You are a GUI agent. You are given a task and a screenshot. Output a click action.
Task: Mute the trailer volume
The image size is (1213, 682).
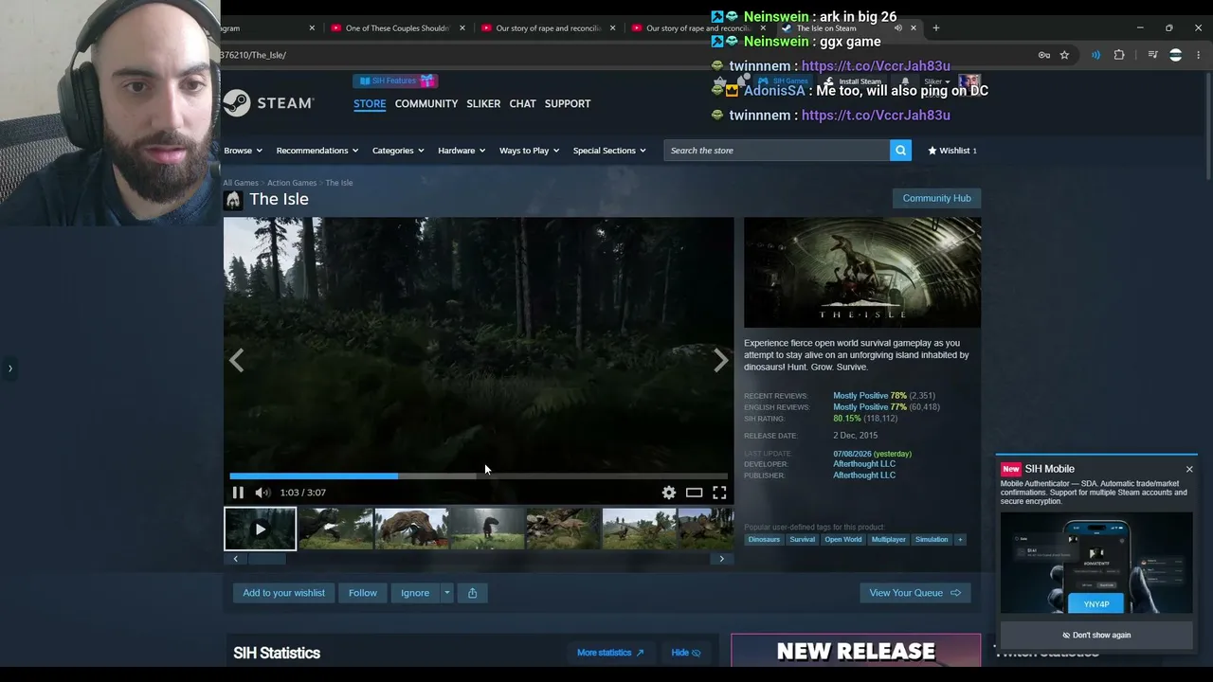pos(263,493)
